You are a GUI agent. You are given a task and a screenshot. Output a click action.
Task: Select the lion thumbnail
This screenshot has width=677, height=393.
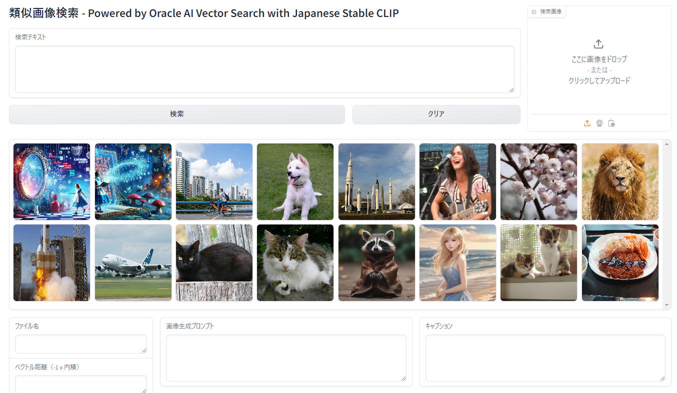coord(620,181)
